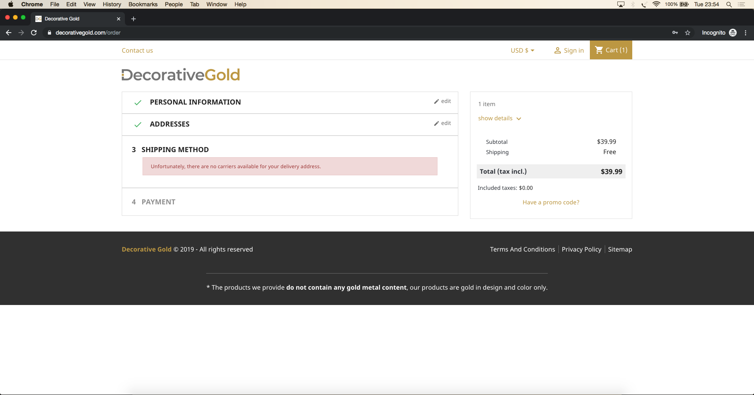Open the Window menu
754x395 pixels.
pos(217,4)
